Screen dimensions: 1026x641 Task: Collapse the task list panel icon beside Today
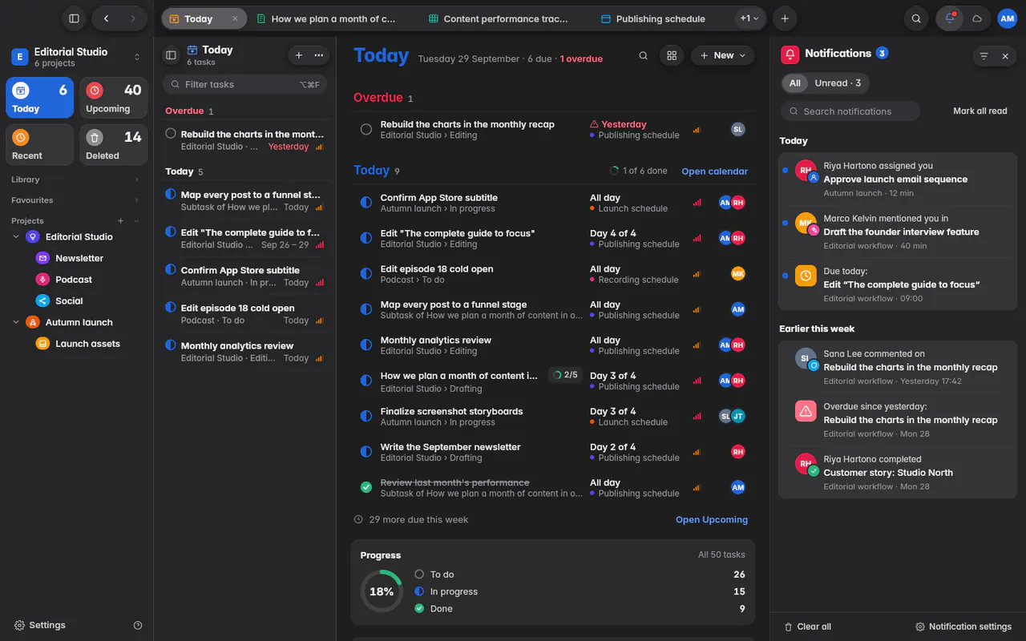[x=171, y=55]
